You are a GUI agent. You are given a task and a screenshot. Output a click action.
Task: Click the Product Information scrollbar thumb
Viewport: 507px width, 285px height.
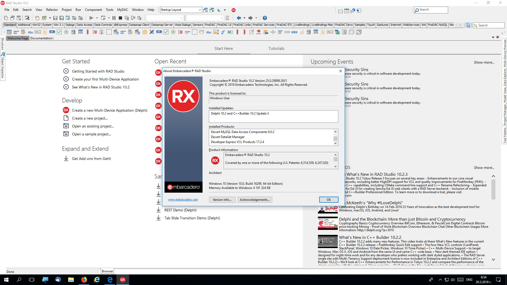(x=335, y=159)
